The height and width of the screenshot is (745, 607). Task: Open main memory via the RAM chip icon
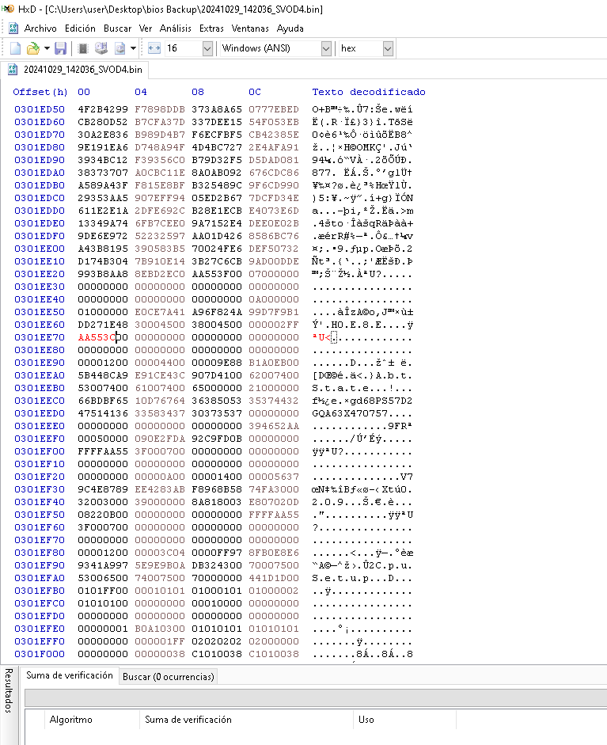pos(83,48)
